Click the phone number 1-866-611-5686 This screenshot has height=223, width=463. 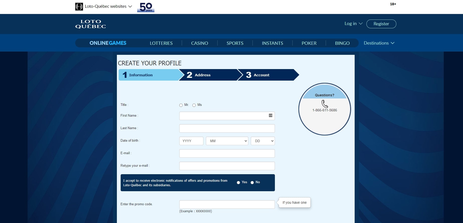click(x=325, y=110)
